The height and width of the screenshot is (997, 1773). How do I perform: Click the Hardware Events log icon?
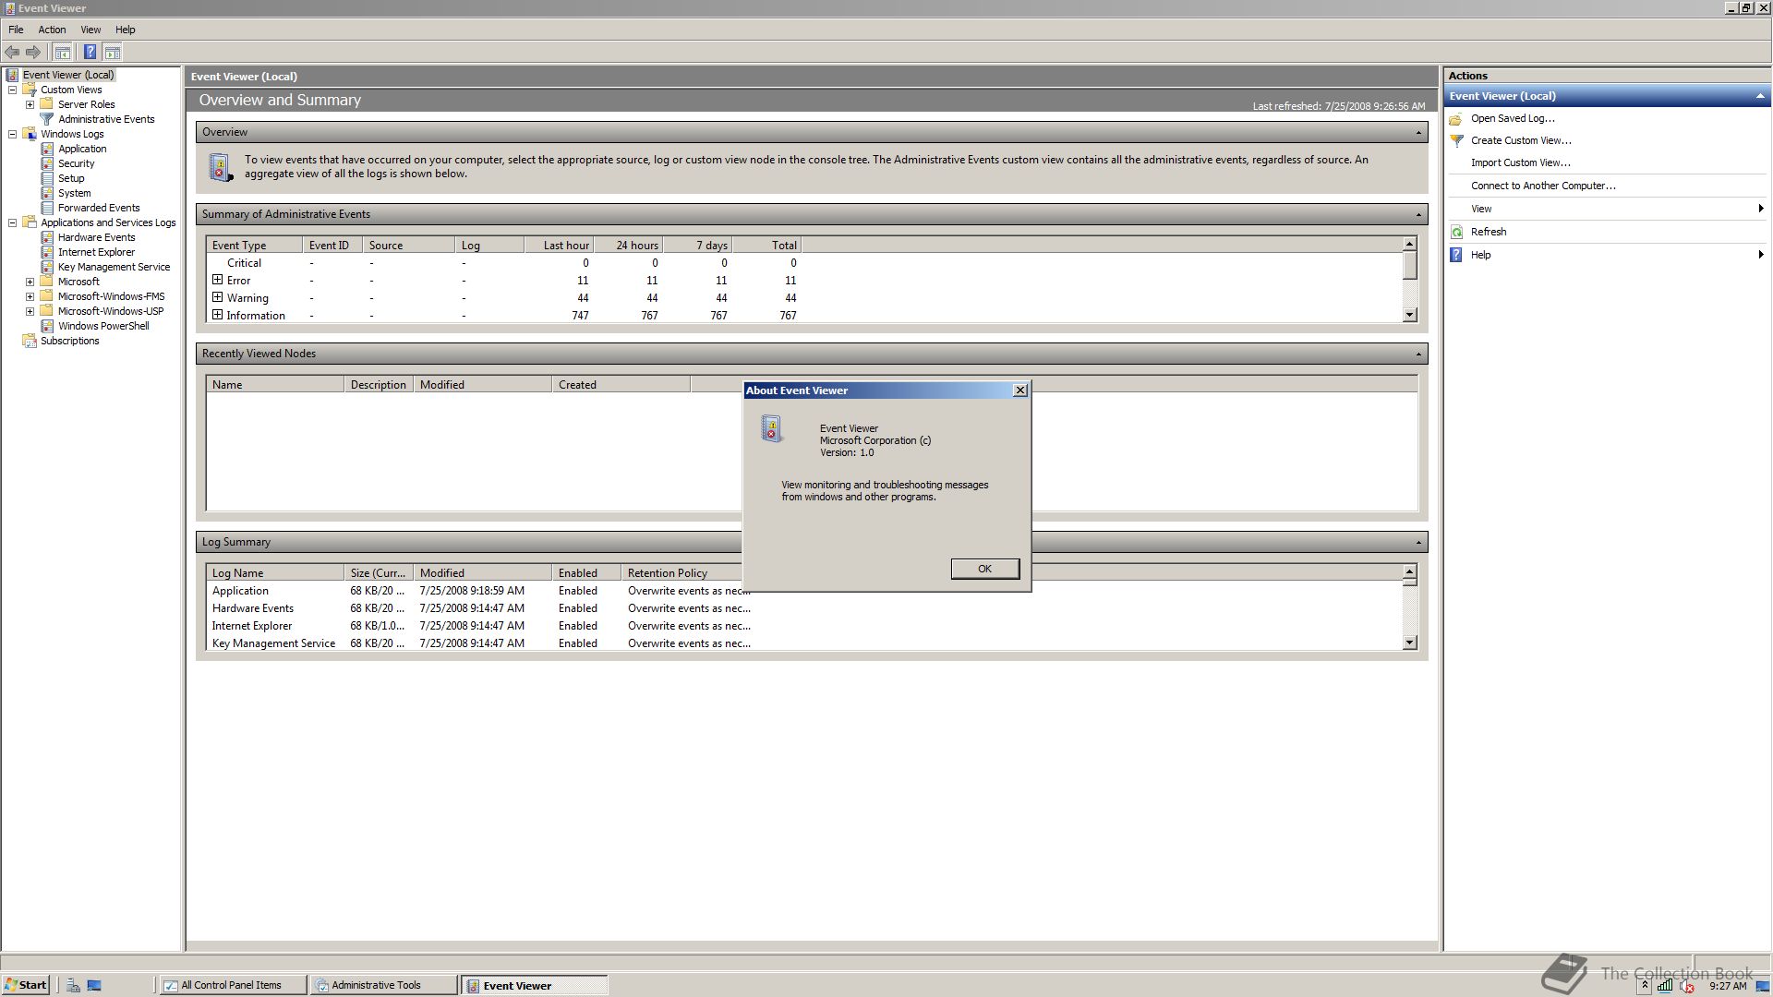tap(47, 237)
